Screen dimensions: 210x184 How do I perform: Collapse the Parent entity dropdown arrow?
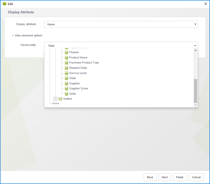click(x=195, y=46)
